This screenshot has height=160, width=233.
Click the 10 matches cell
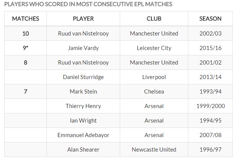click(26, 34)
